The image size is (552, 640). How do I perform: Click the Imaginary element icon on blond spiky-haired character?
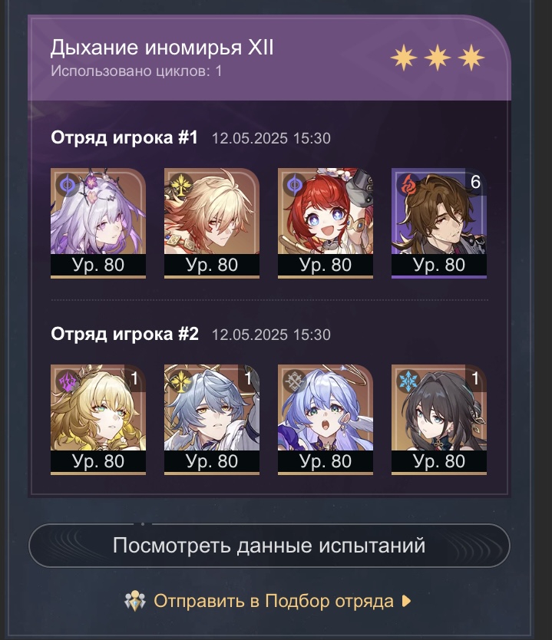[180, 185]
